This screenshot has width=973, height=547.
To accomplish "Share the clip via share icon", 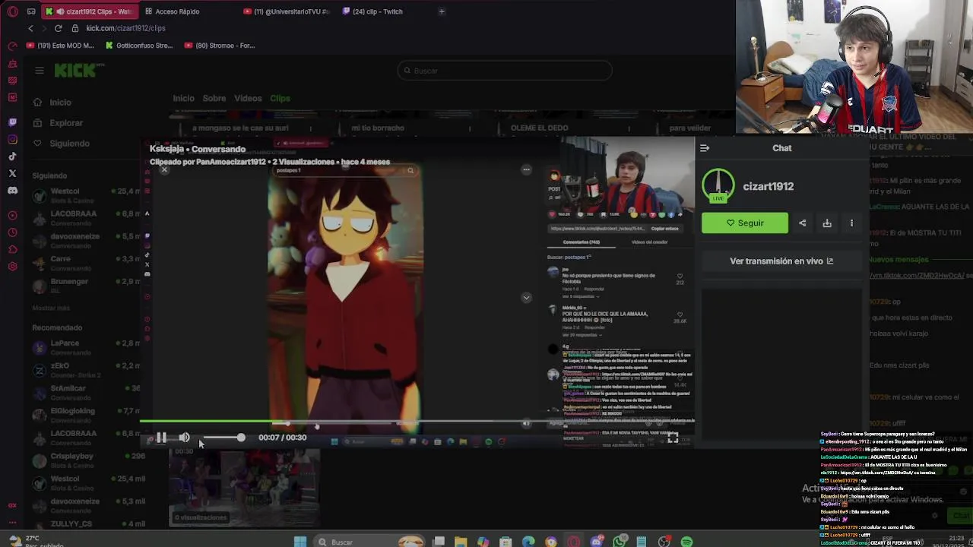I will (803, 223).
